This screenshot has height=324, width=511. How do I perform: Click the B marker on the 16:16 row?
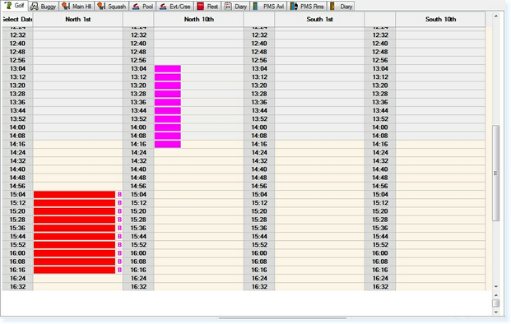(x=119, y=270)
